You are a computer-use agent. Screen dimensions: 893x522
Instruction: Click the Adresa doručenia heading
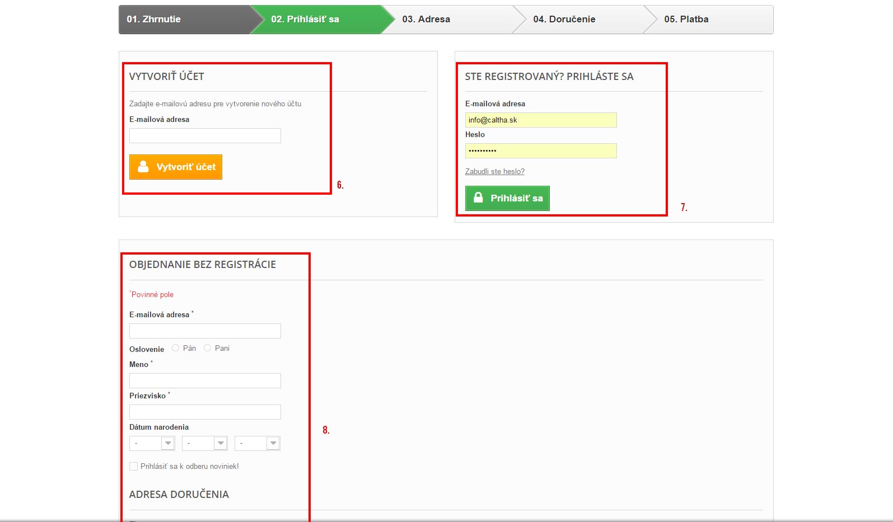tap(179, 495)
